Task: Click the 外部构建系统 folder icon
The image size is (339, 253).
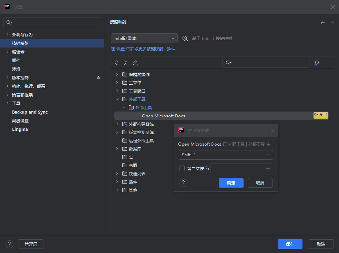Action: pos(125,124)
